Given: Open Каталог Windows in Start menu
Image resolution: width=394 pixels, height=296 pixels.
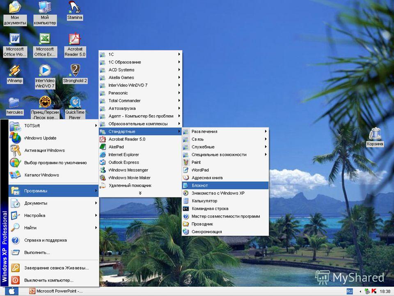Looking at the screenshot, I should (x=53, y=175).
